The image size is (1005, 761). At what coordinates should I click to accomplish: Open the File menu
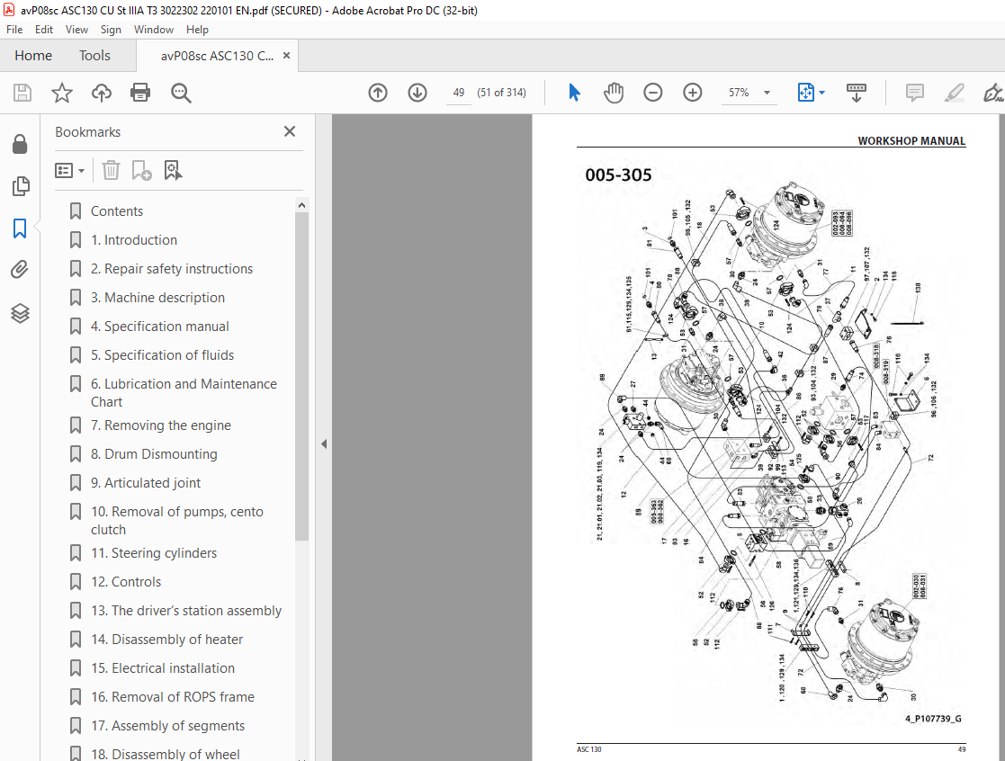(x=14, y=30)
